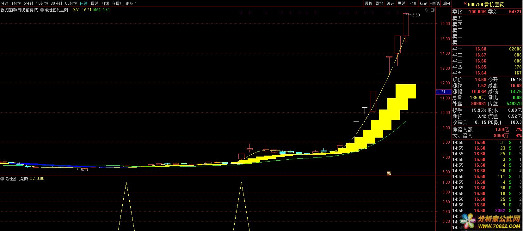The height and width of the screenshot is (231, 523).
Task: Switch to 周线 weekly chart
Action: (x=95, y=3)
